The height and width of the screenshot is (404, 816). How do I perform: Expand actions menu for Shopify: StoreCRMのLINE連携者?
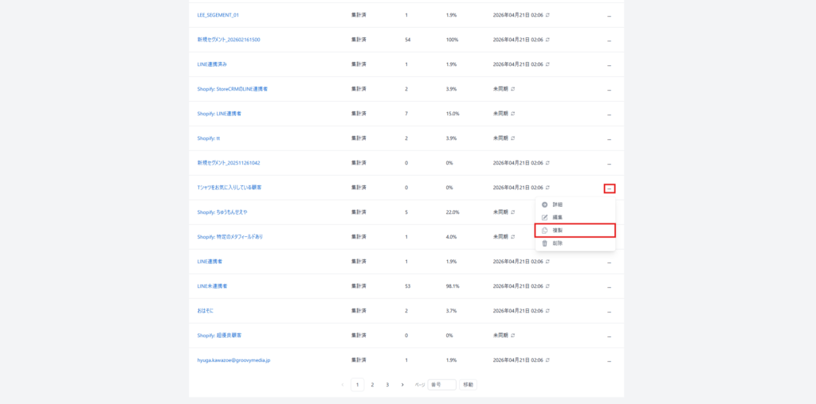tap(609, 89)
